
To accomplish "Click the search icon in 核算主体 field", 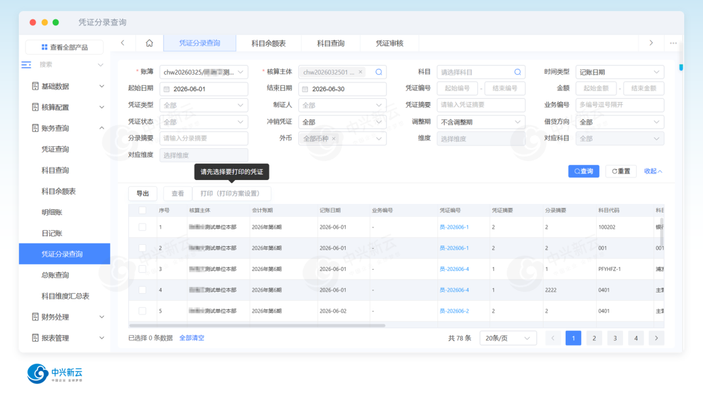I will (379, 72).
